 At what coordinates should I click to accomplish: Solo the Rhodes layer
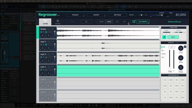(43, 32)
